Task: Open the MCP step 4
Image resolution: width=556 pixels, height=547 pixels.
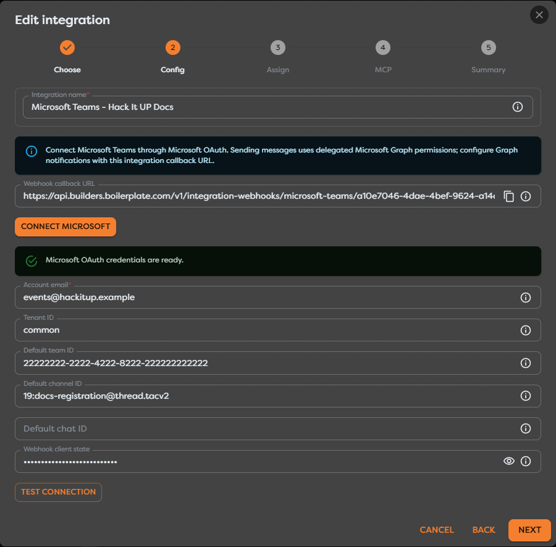Action: (x=383, y=48)
